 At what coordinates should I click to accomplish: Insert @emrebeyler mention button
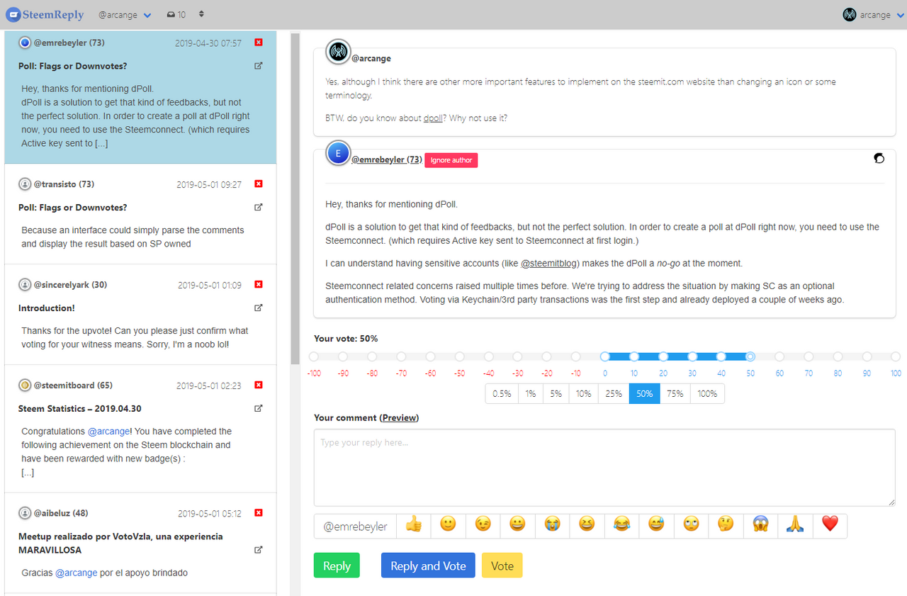pos(356,527)
